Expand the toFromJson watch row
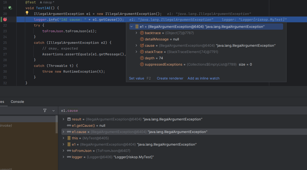The width and height of the screenshot is (307, 170). 63,151
